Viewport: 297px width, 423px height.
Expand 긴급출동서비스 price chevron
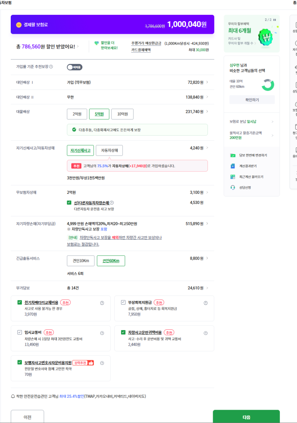tap(207, 258)
